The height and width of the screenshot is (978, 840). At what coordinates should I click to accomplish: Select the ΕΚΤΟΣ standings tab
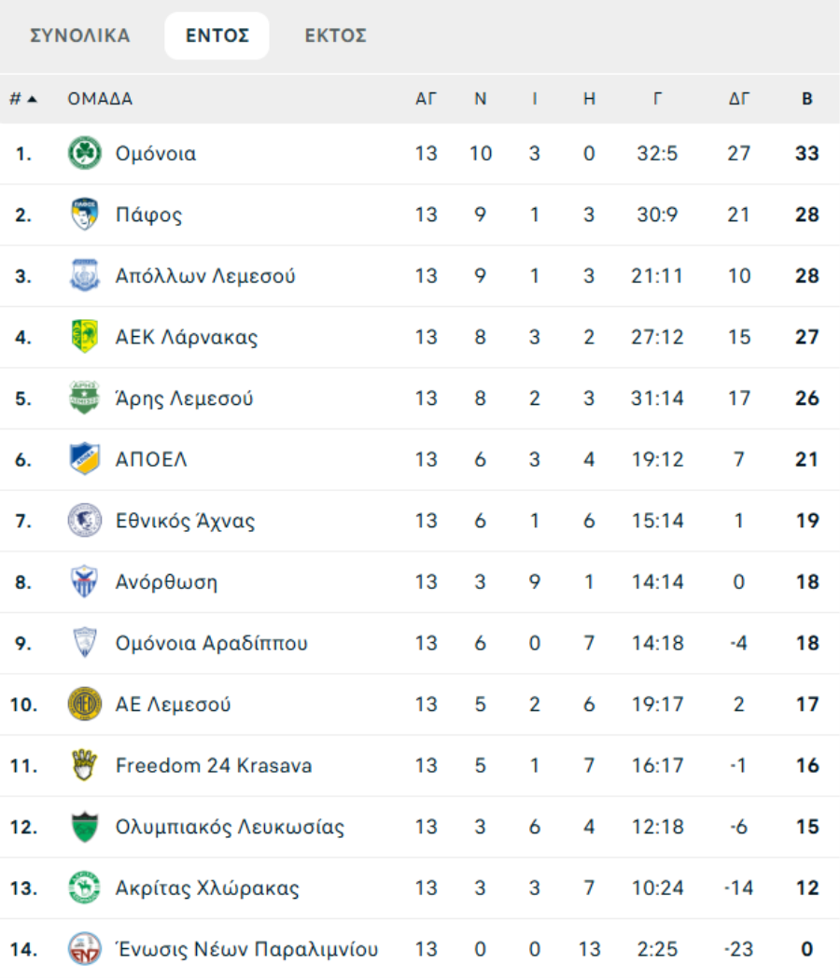(x=336, y=36)
